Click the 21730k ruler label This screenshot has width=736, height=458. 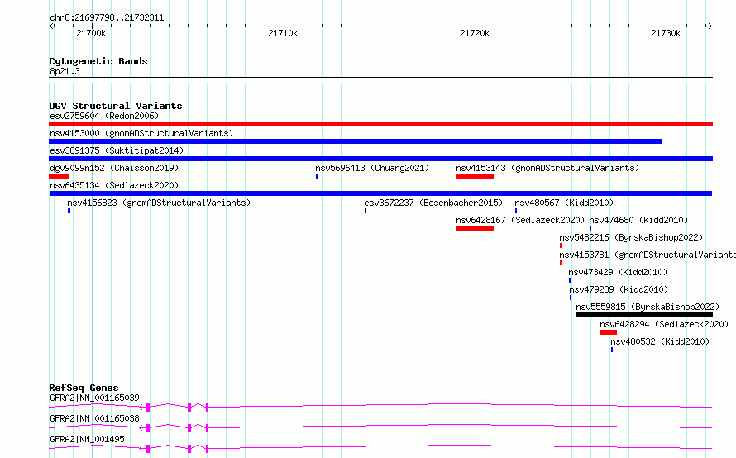coord(666,33)
